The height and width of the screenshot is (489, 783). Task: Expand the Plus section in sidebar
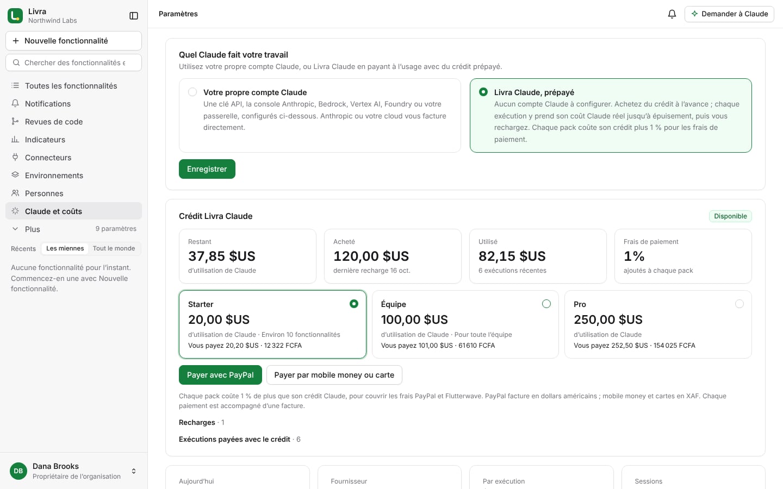(73, 229)
